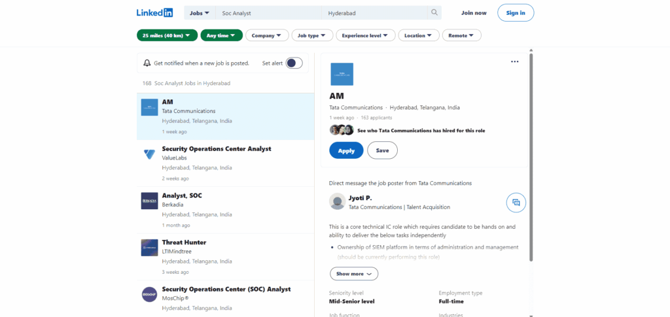Viewport: 670px width, 317px height.
Task: Open the 25 miles distance filter
Action: tap(167, 35)
